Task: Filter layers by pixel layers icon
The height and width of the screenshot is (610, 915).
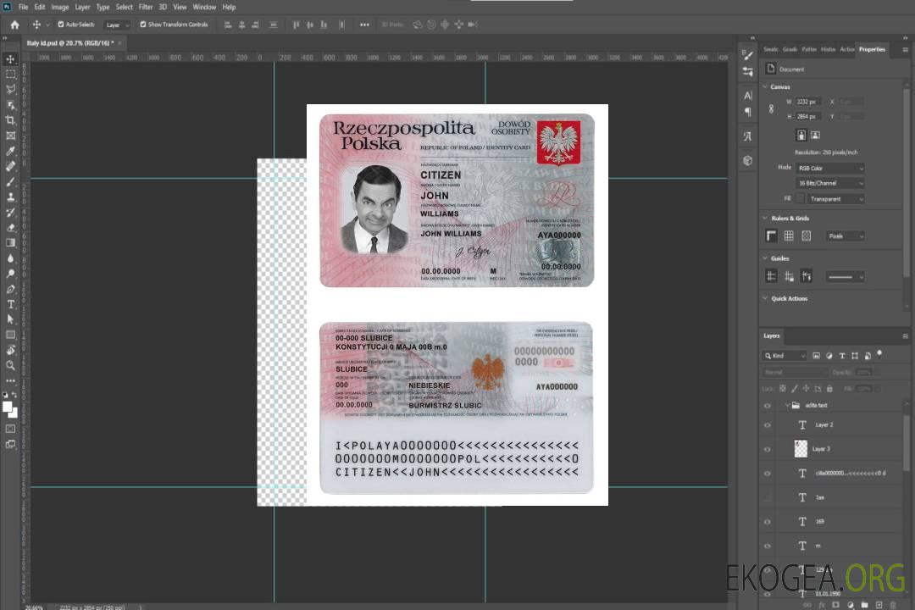Action: pyautogui.click(x=816, y=356)
